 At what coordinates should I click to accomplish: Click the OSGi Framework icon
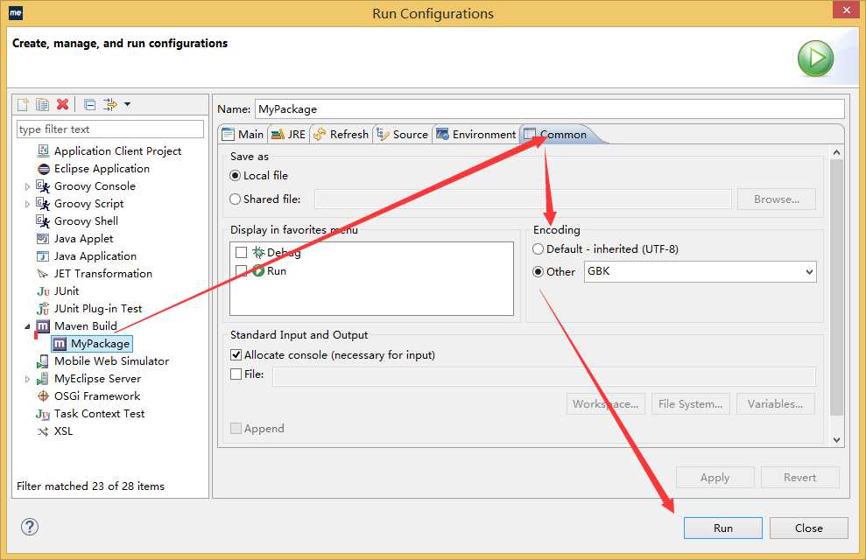pos(43,396)
